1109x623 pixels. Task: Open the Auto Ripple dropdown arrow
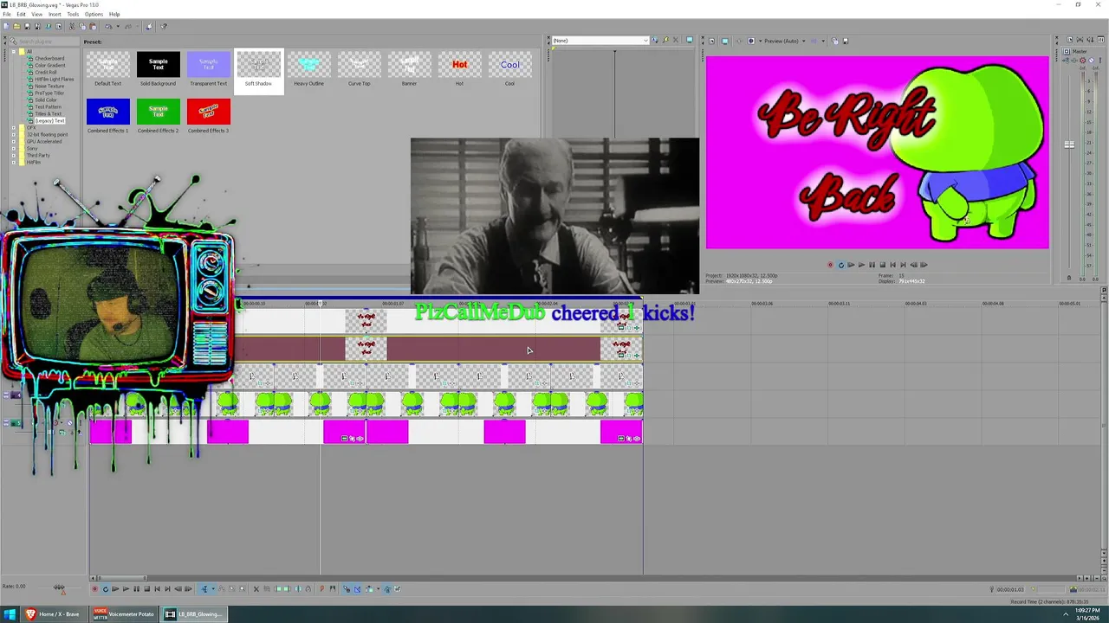point(378,589)
